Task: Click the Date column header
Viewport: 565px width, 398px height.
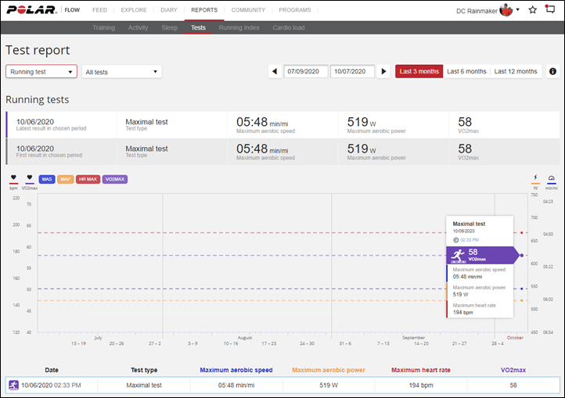Action: [x=52, y=370]
